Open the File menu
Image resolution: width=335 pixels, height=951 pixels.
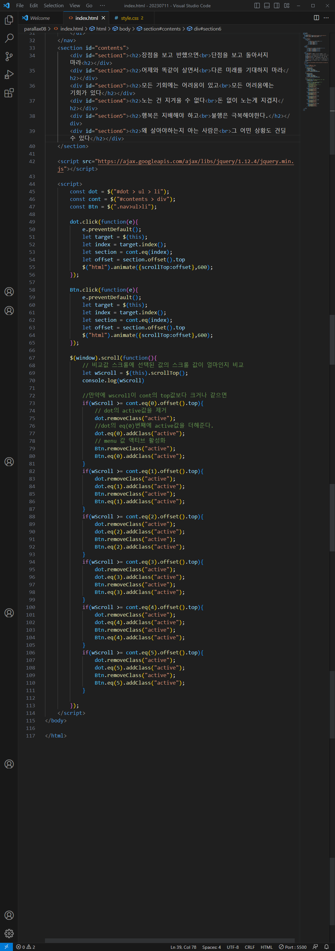(x=20, y=6)
